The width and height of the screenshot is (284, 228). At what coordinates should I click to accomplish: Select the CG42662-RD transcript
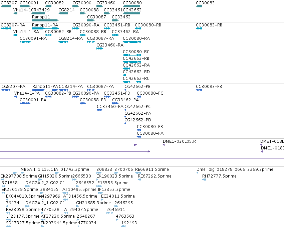coord(124,75)
